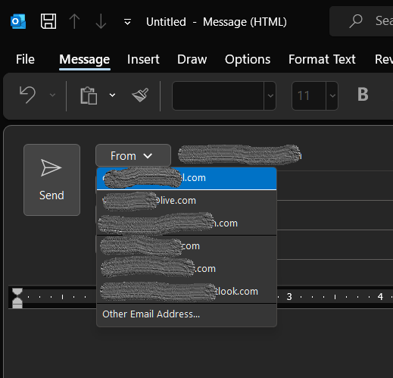Click the From dropdown button
This screenshot has height=378, width=393.
(133, 155)
